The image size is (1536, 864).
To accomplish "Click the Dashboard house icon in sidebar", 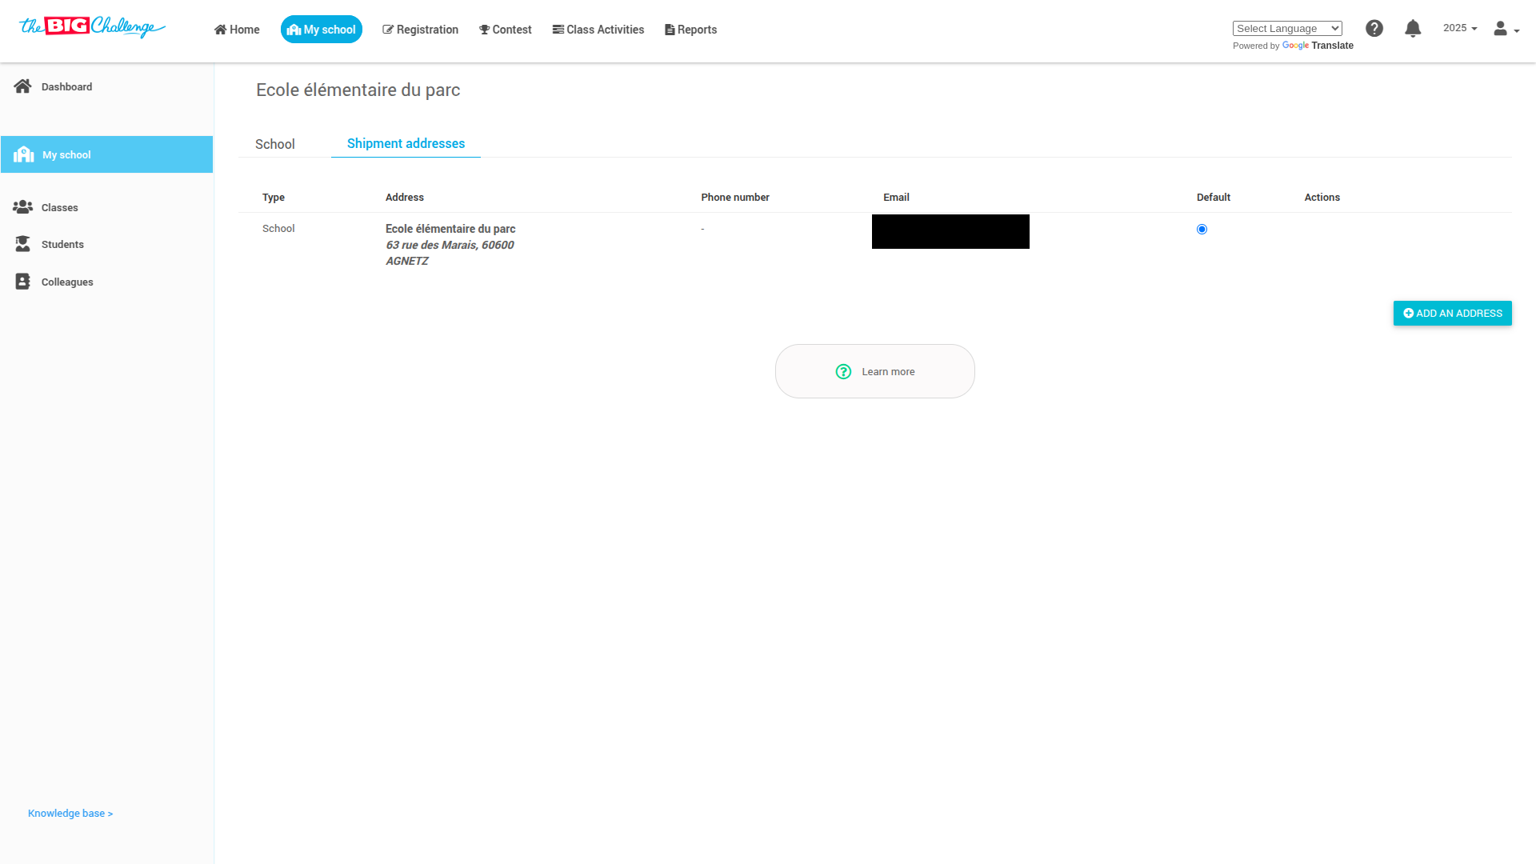I will [x=22, y=86].
